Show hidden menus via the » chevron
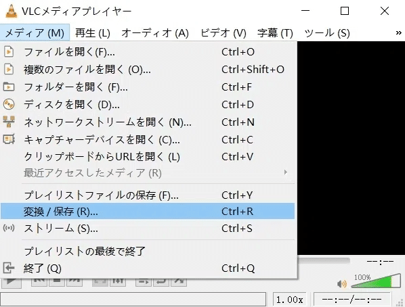405x307 pixels. [x=398, y=32]
